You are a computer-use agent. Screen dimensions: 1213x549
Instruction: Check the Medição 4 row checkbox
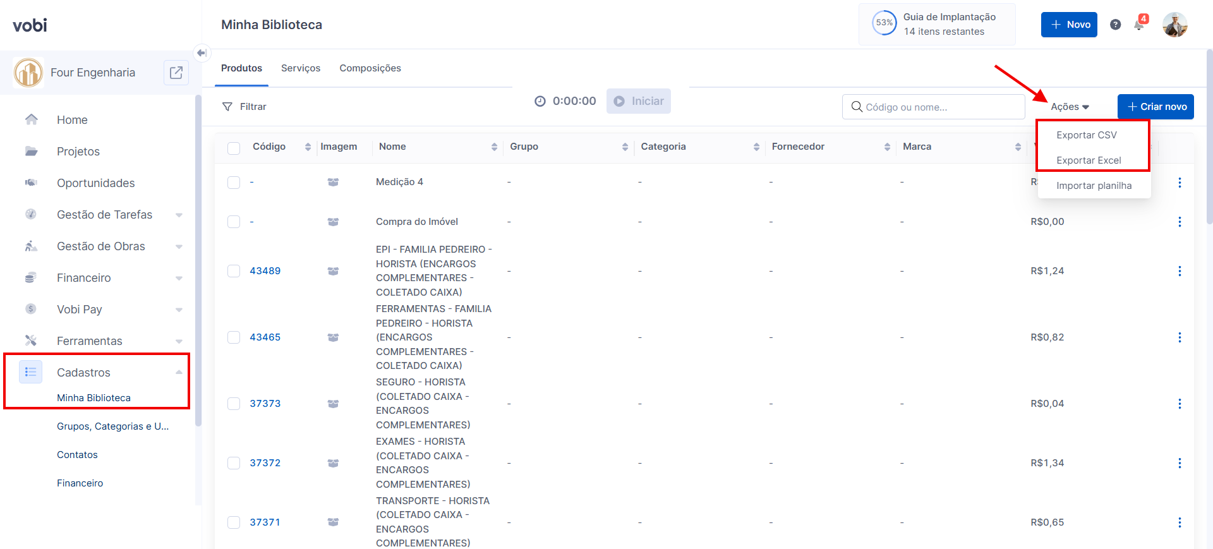pos(234,183)
